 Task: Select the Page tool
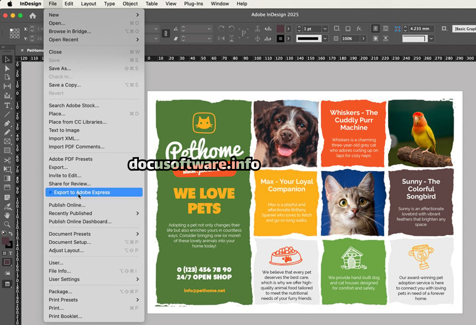(7, 77)
